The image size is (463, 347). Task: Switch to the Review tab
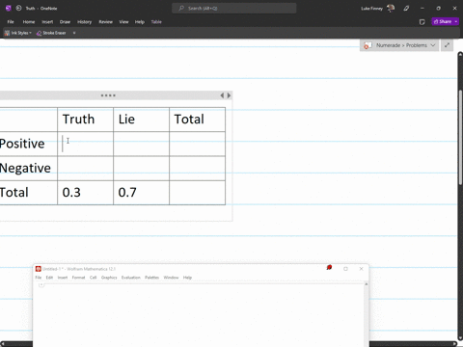point(105,22)
